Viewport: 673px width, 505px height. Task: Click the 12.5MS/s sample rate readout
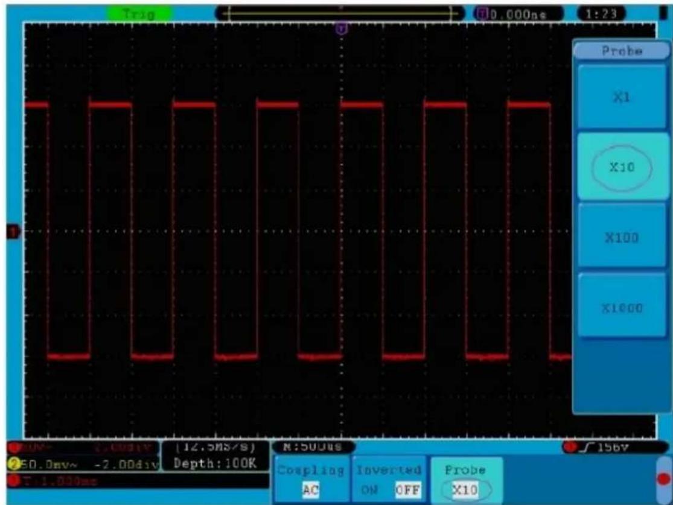coord(215,447)
